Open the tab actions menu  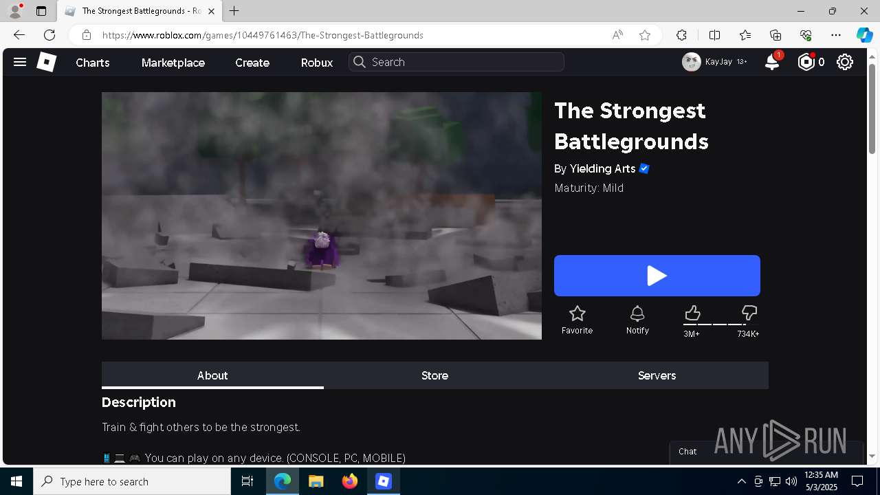(41, 11)
